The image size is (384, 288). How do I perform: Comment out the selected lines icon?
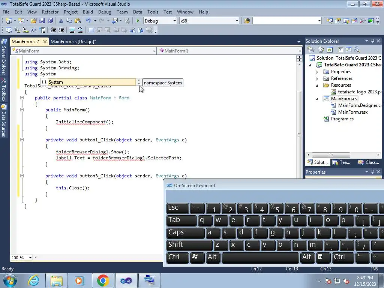pos(72,30)
